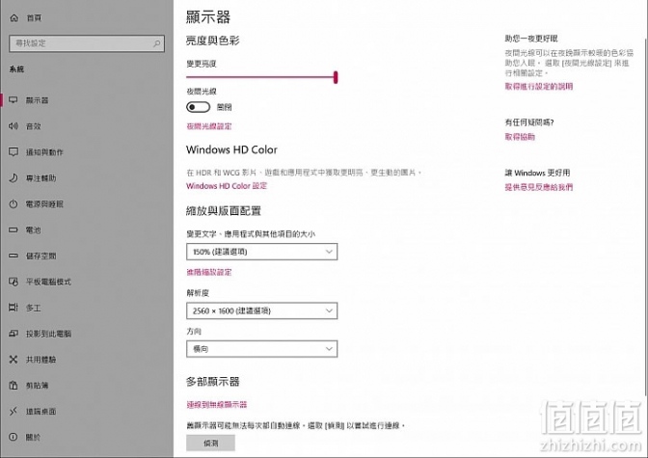Click the Home (首頁) icon
This screenshot has width=648, height=458.
pos(14,17)
